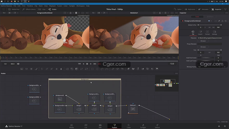This screenshot has height=129, width=229.
Task: Click Browse under Proxy Filename field
Action: click(x=203, y=47)
